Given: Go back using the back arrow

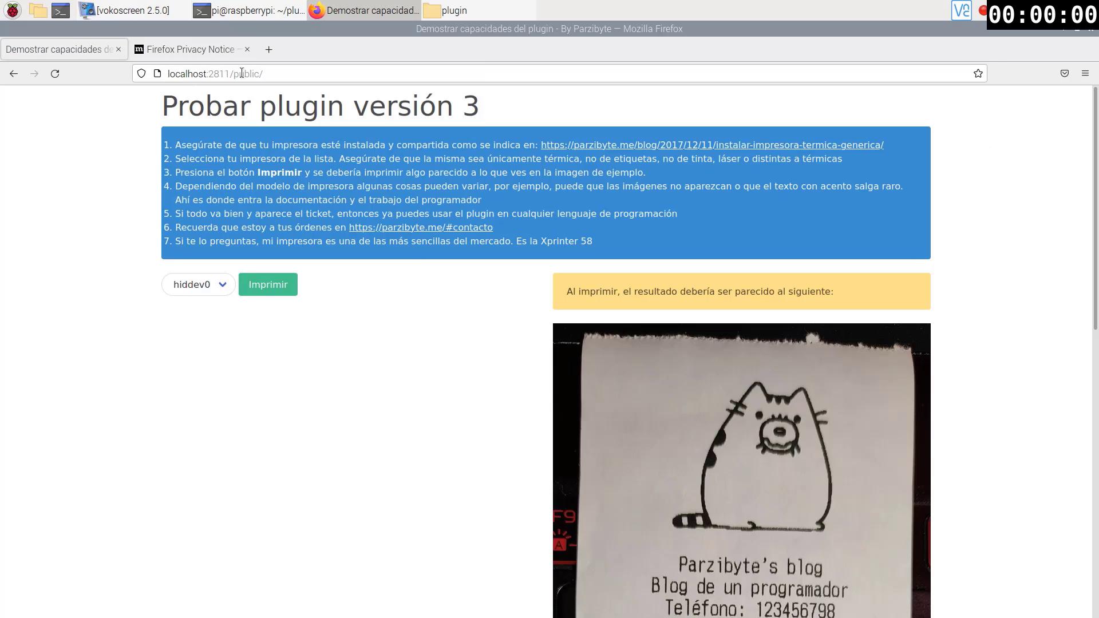Looking at the screenshot, I should (14, 74).
